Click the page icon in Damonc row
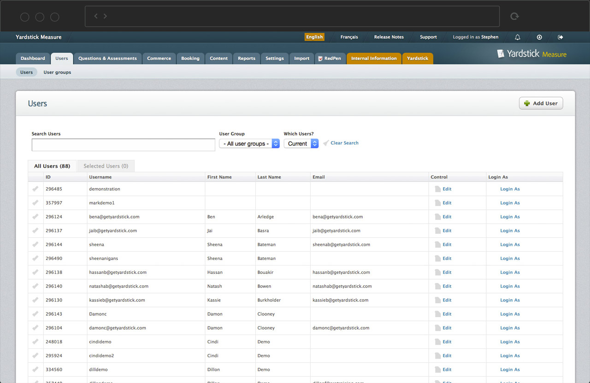The height and width of the screenshot is (383, 590). pos(437,314)
